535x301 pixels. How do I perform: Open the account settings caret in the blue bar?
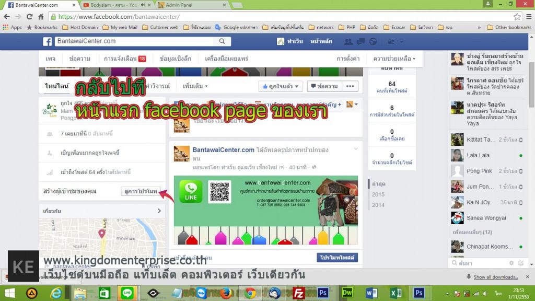point(401,42)
